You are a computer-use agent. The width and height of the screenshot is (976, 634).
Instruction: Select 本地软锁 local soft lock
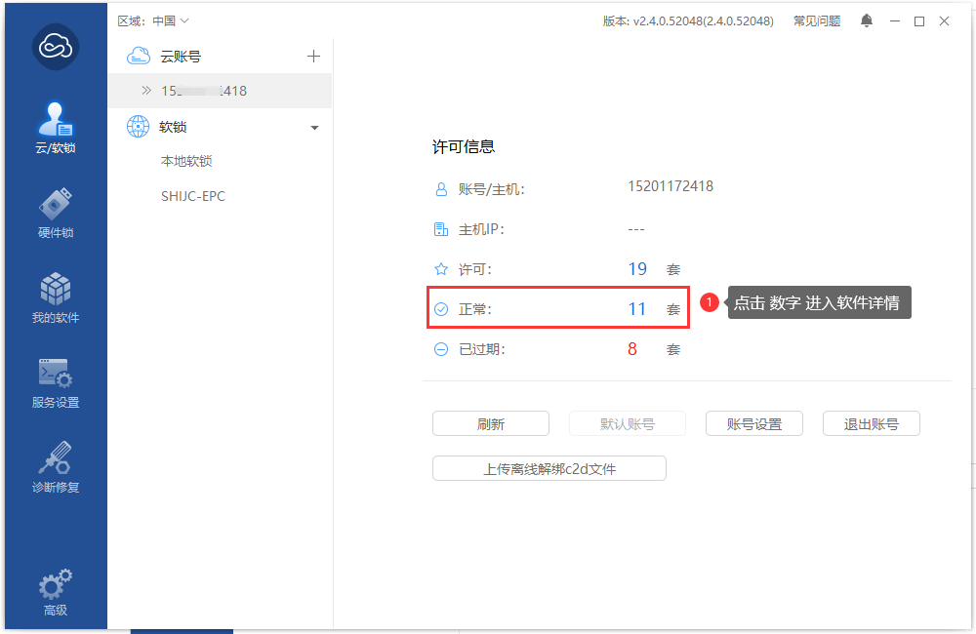186,161
